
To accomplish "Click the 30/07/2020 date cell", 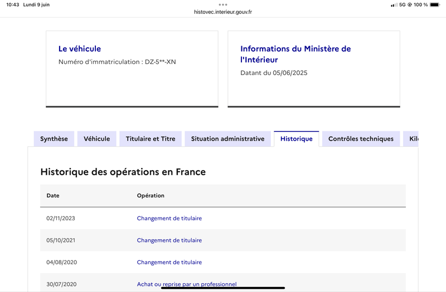I will (x=61, y=284).
